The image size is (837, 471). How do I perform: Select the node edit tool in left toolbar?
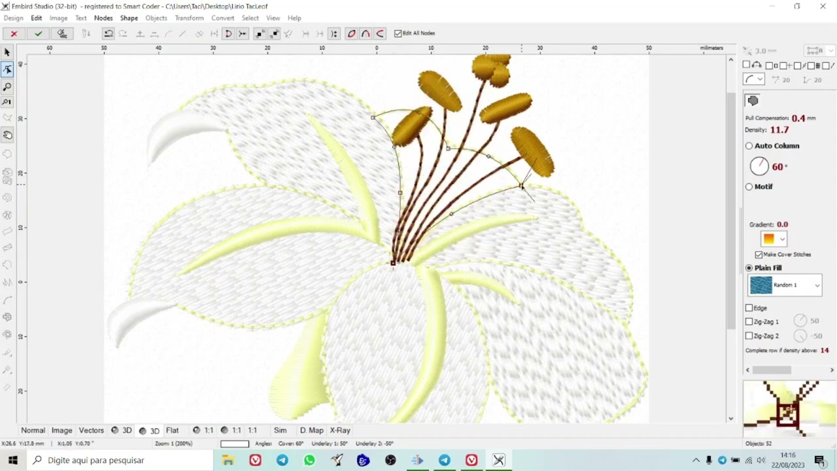7,69
